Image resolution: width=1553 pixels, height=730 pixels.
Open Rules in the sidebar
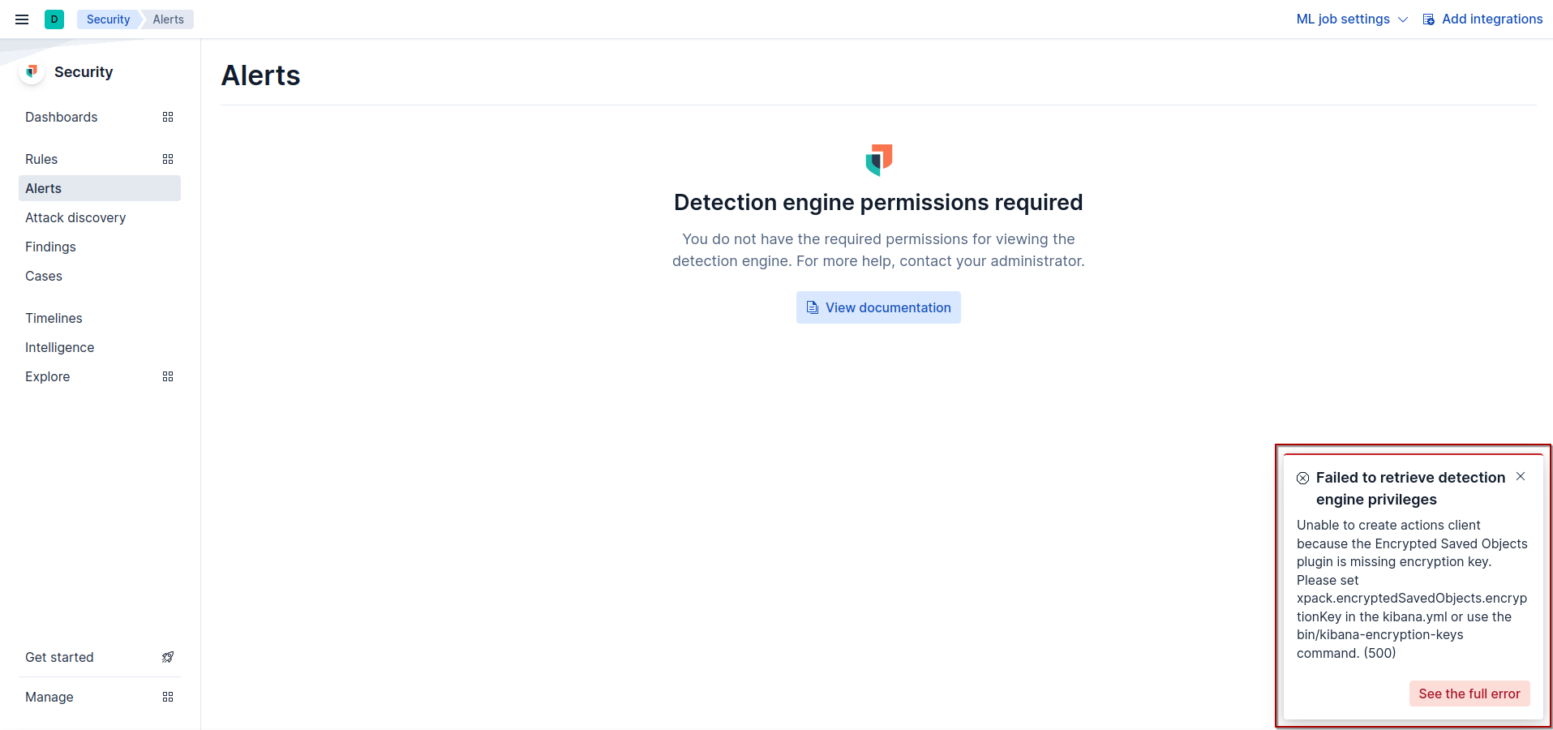[x=41, y=159]
